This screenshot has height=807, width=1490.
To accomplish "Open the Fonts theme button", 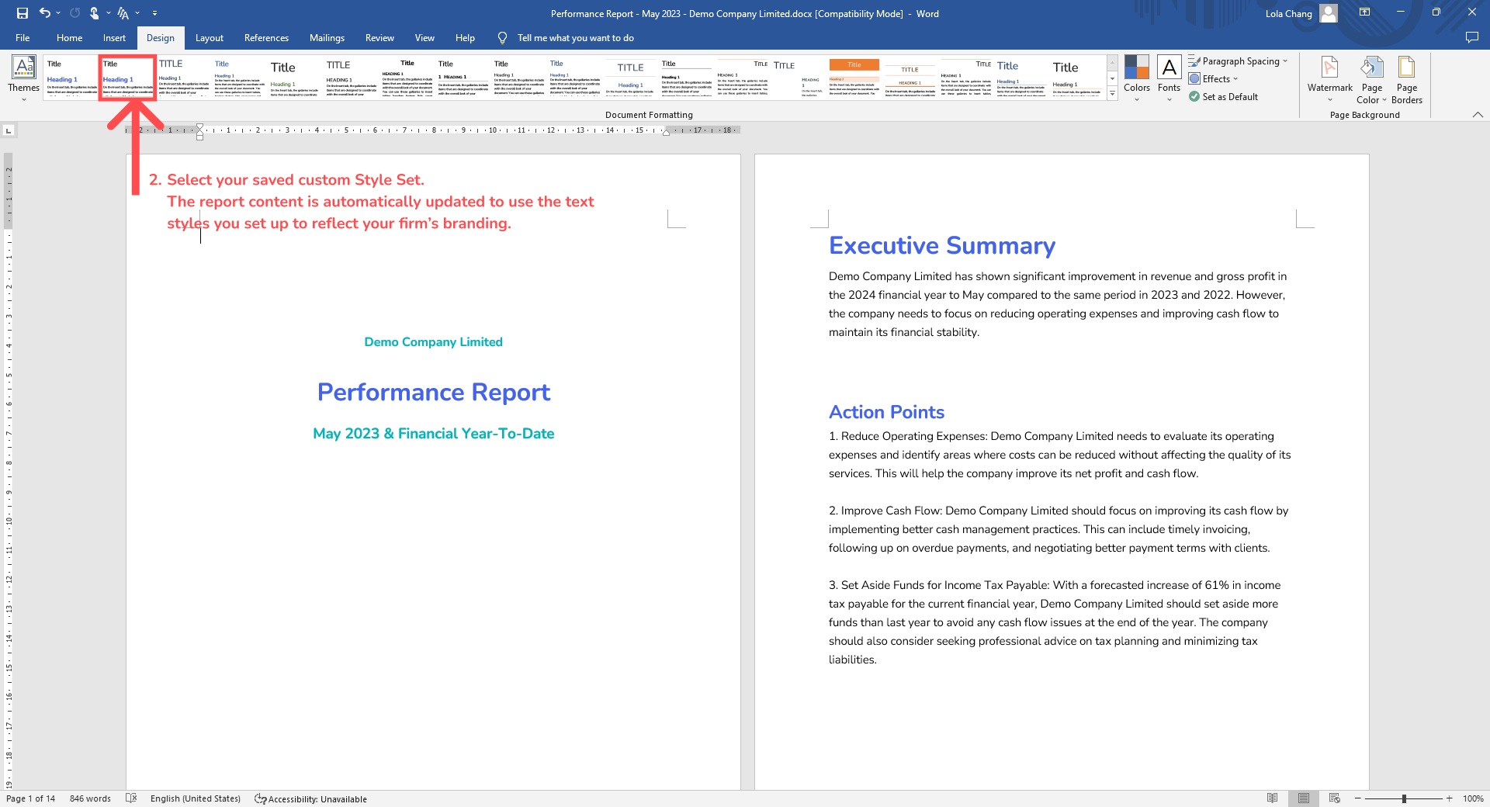I will point(1169,77).
